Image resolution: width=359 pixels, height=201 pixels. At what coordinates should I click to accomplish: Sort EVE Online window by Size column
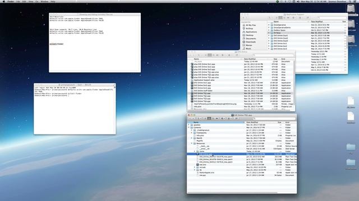(275, 59)
